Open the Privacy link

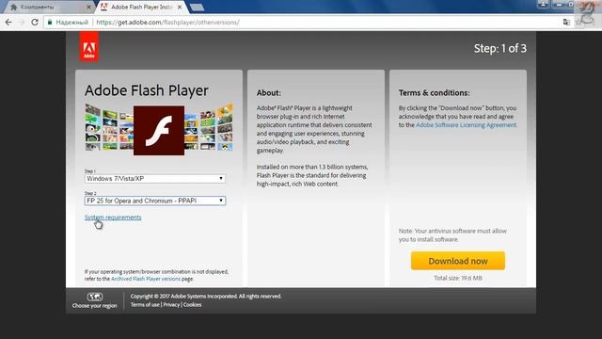171,305
